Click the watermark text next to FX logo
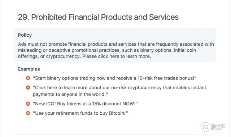 [x=218, y=127]
